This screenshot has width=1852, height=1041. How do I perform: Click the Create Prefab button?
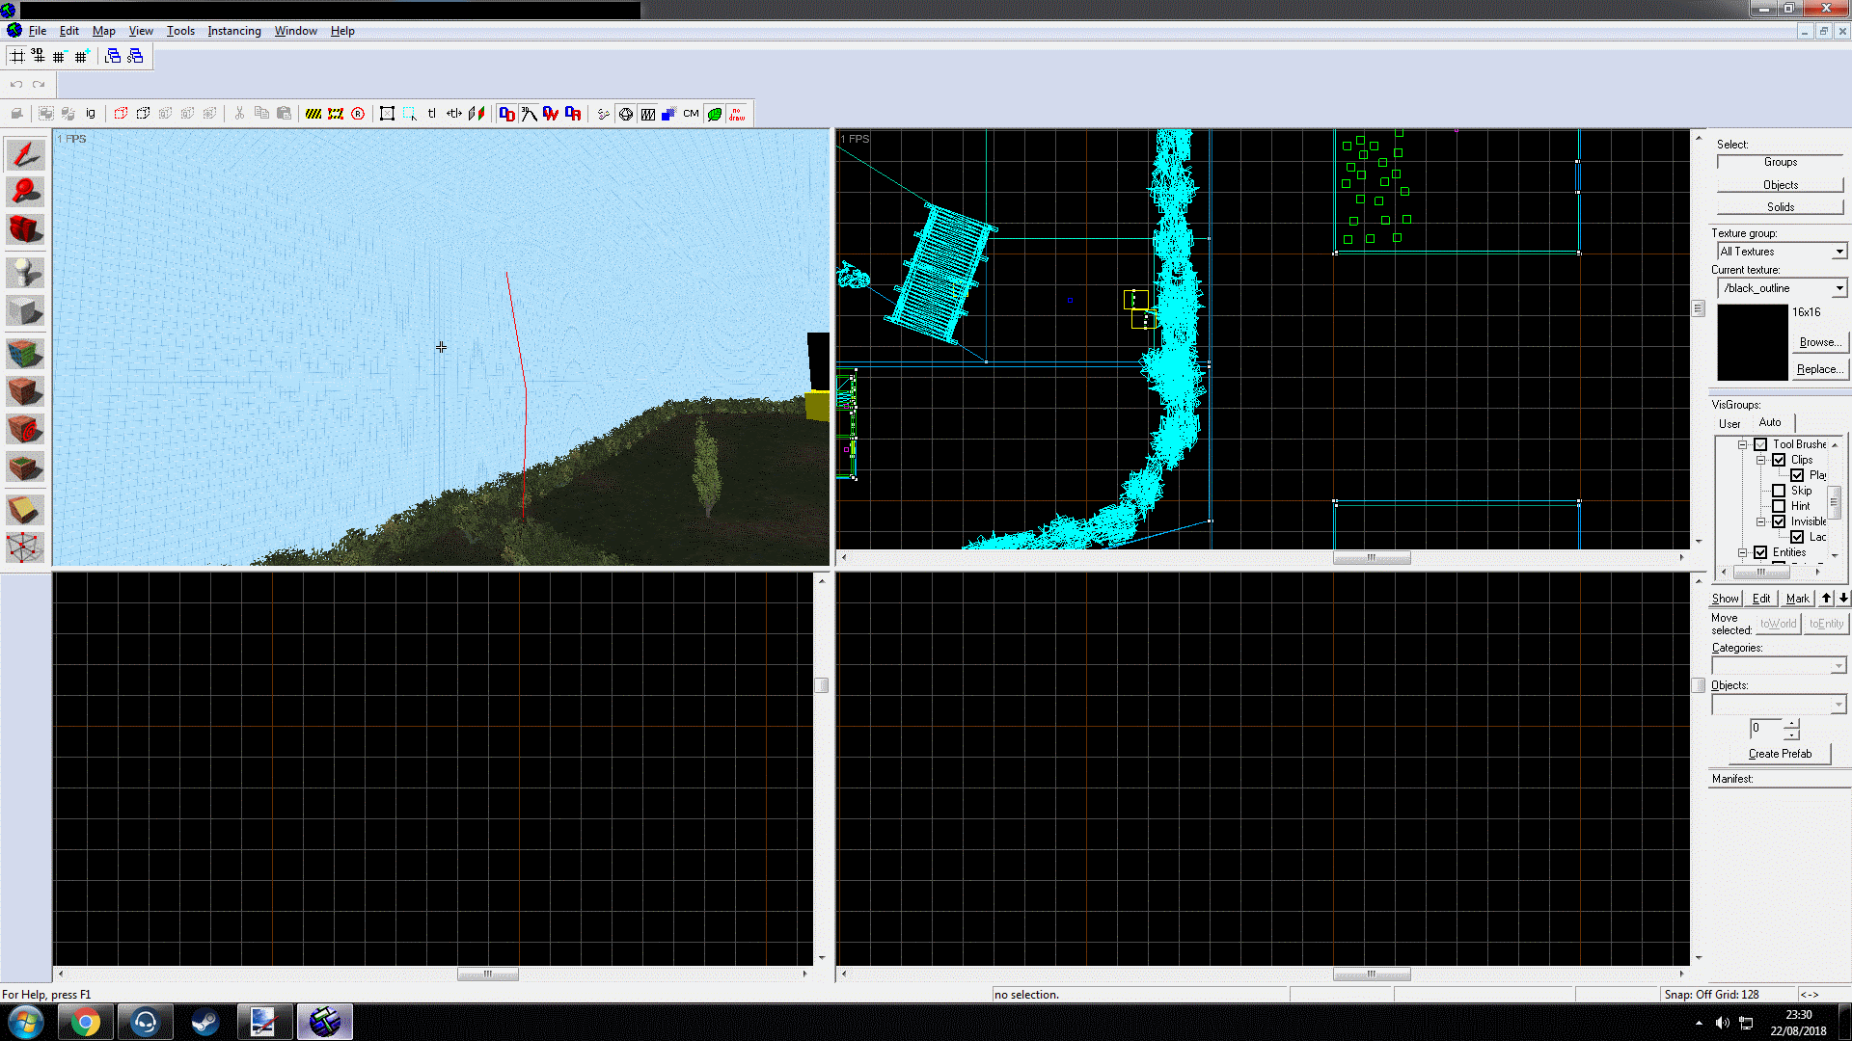coord(1780,754)
